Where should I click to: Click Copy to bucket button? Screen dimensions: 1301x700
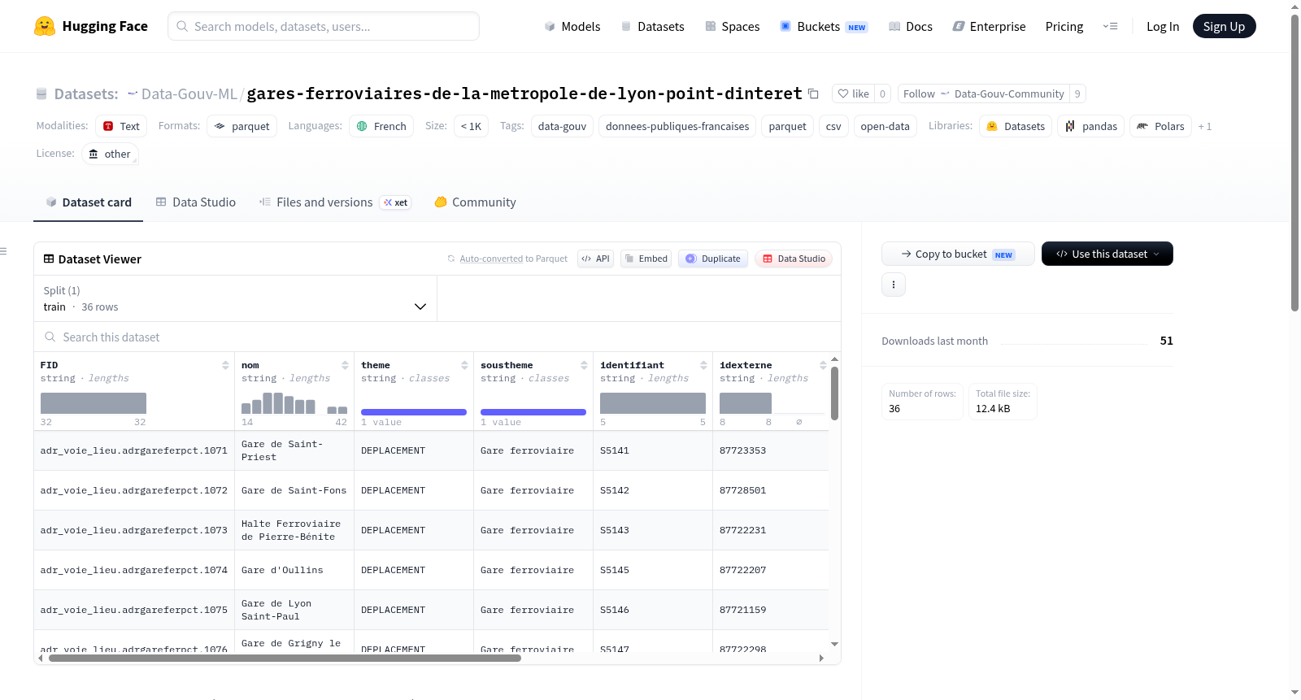coord(958,254)
